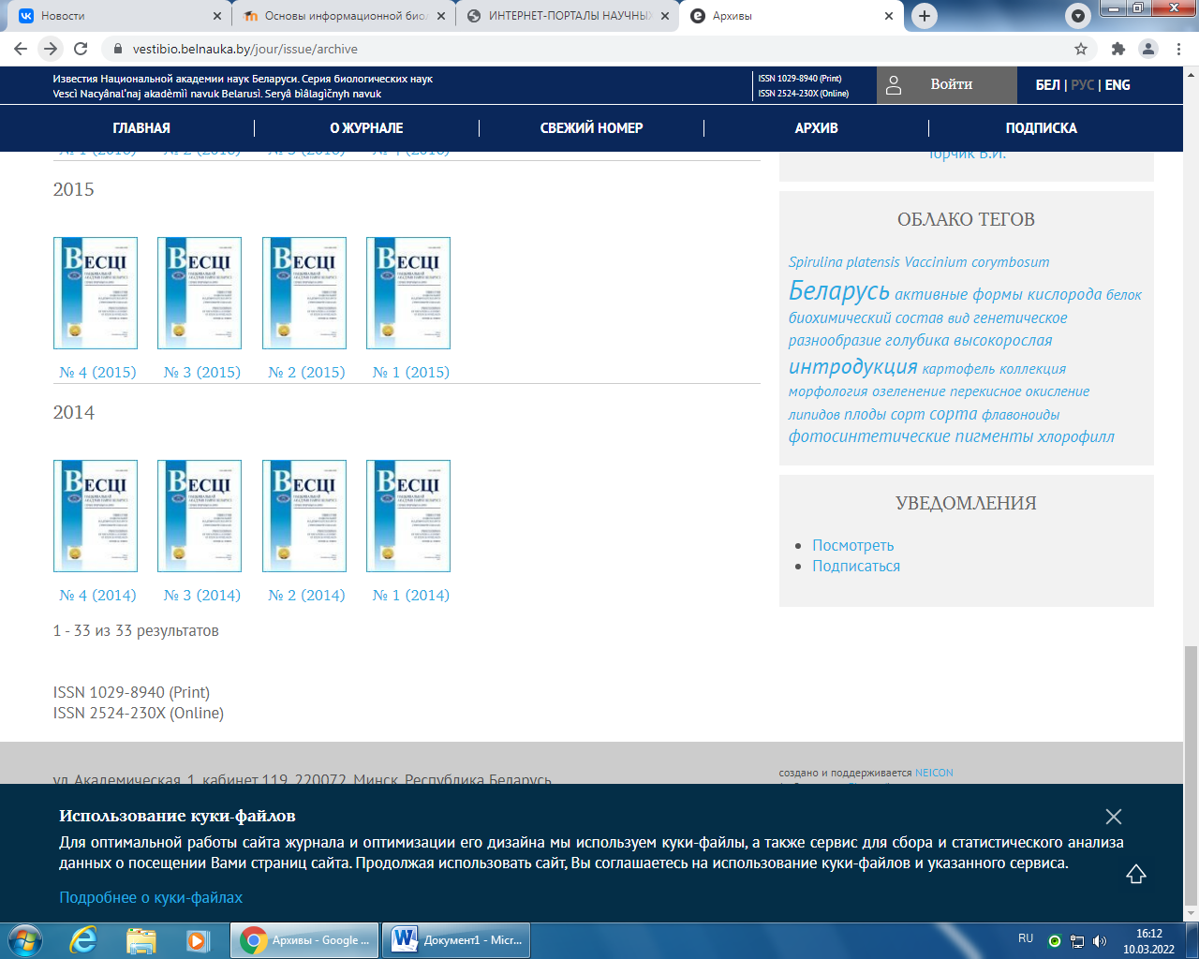Click the № 3 (2014) issue link
The image size is (1199, 959).
pos(202,596)
